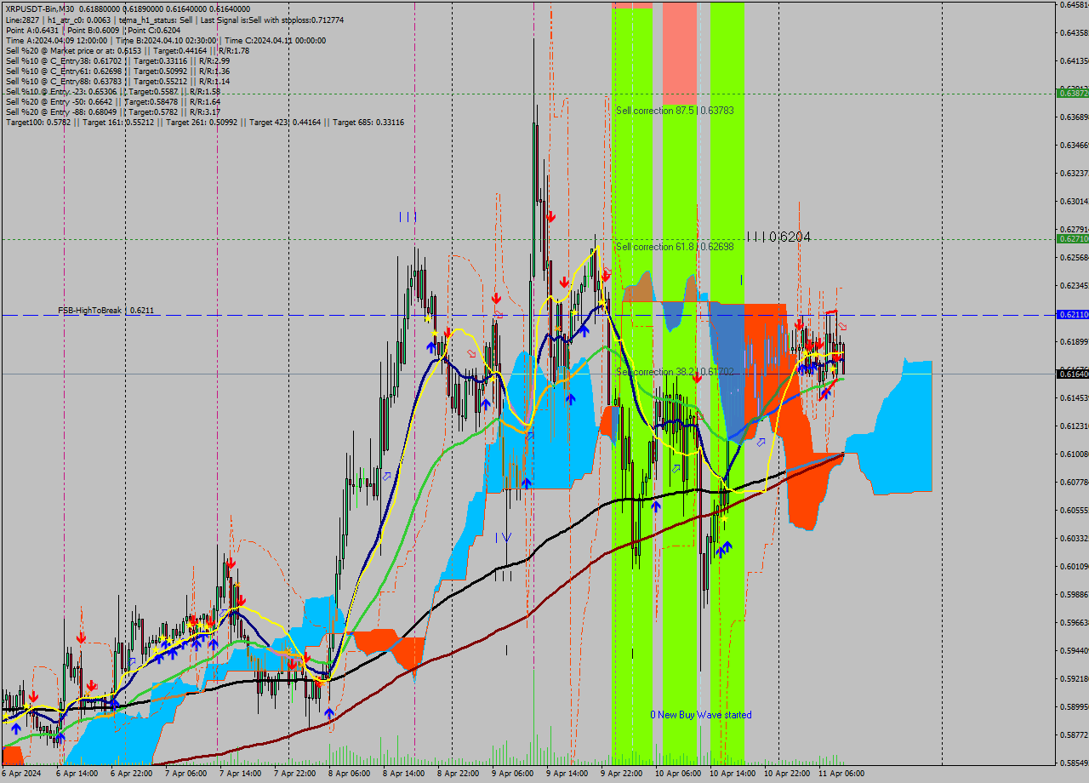Screen dimensions: 1089x783
Task: Click the 0.6346 price scale value
Action: click(1075, 145)
